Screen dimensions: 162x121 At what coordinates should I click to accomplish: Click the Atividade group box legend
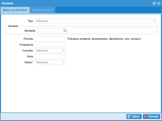point(13,26)
